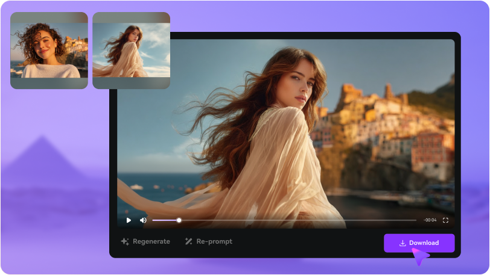Image resolution: width=490 pixels, height=275 pixels.
Task: Click the magic wand icon beside Re-prompt
Action: pyautogui.click(x=188, y=241)
